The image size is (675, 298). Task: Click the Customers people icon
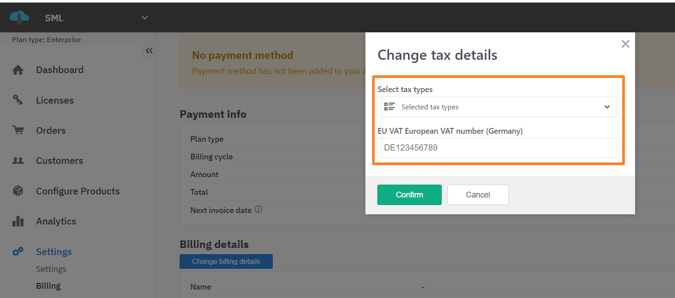18,161
